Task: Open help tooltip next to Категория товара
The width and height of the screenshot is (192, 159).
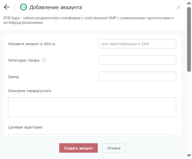Action: (x=44, y=60)
